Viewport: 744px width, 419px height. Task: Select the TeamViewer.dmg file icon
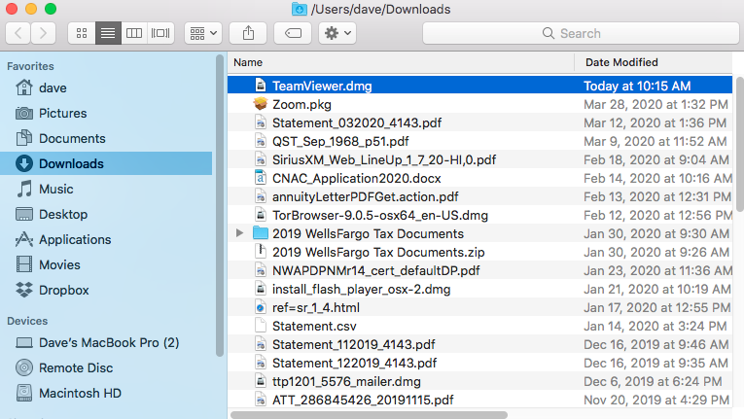click(x=261, y=86)
